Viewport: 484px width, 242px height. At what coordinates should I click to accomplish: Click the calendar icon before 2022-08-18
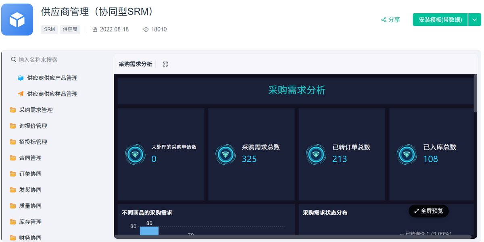coord(95,29)
